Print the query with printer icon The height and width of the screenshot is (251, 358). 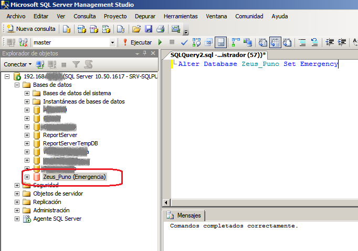click(161, 29)
